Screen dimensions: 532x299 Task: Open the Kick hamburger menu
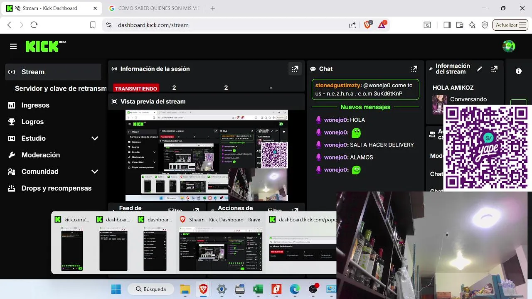pos(13,47)
